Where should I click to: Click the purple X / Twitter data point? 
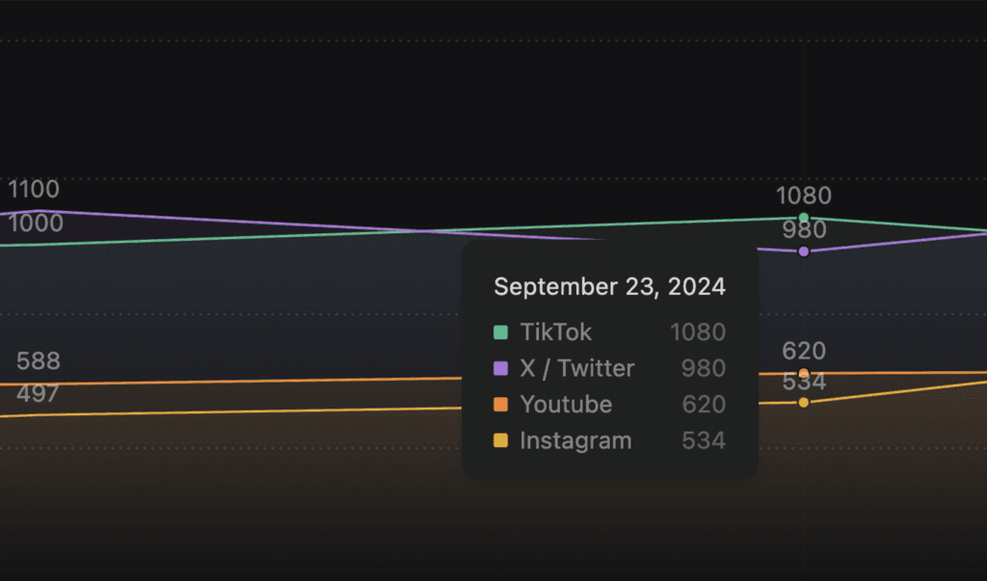pos(804,251)
